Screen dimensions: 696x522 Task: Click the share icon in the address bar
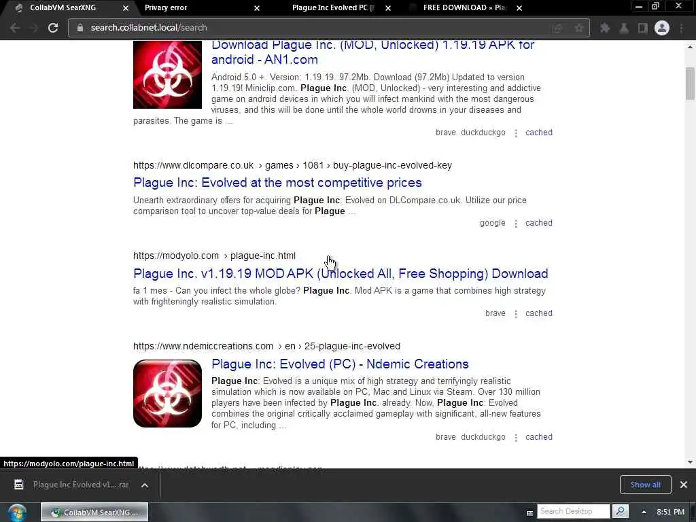(x=557, y=28)
